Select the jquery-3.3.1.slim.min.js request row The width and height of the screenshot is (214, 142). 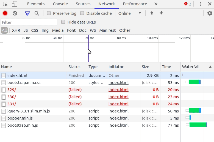[90, 111]
